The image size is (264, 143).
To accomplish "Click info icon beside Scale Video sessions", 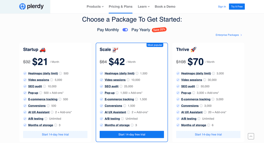I will (128, 80).
